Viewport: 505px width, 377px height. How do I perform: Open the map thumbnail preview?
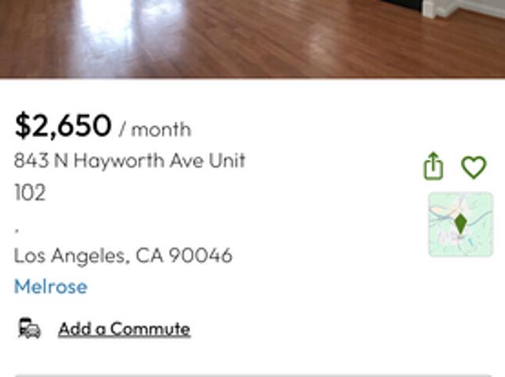pyautogui.click(x=460, y=225)
